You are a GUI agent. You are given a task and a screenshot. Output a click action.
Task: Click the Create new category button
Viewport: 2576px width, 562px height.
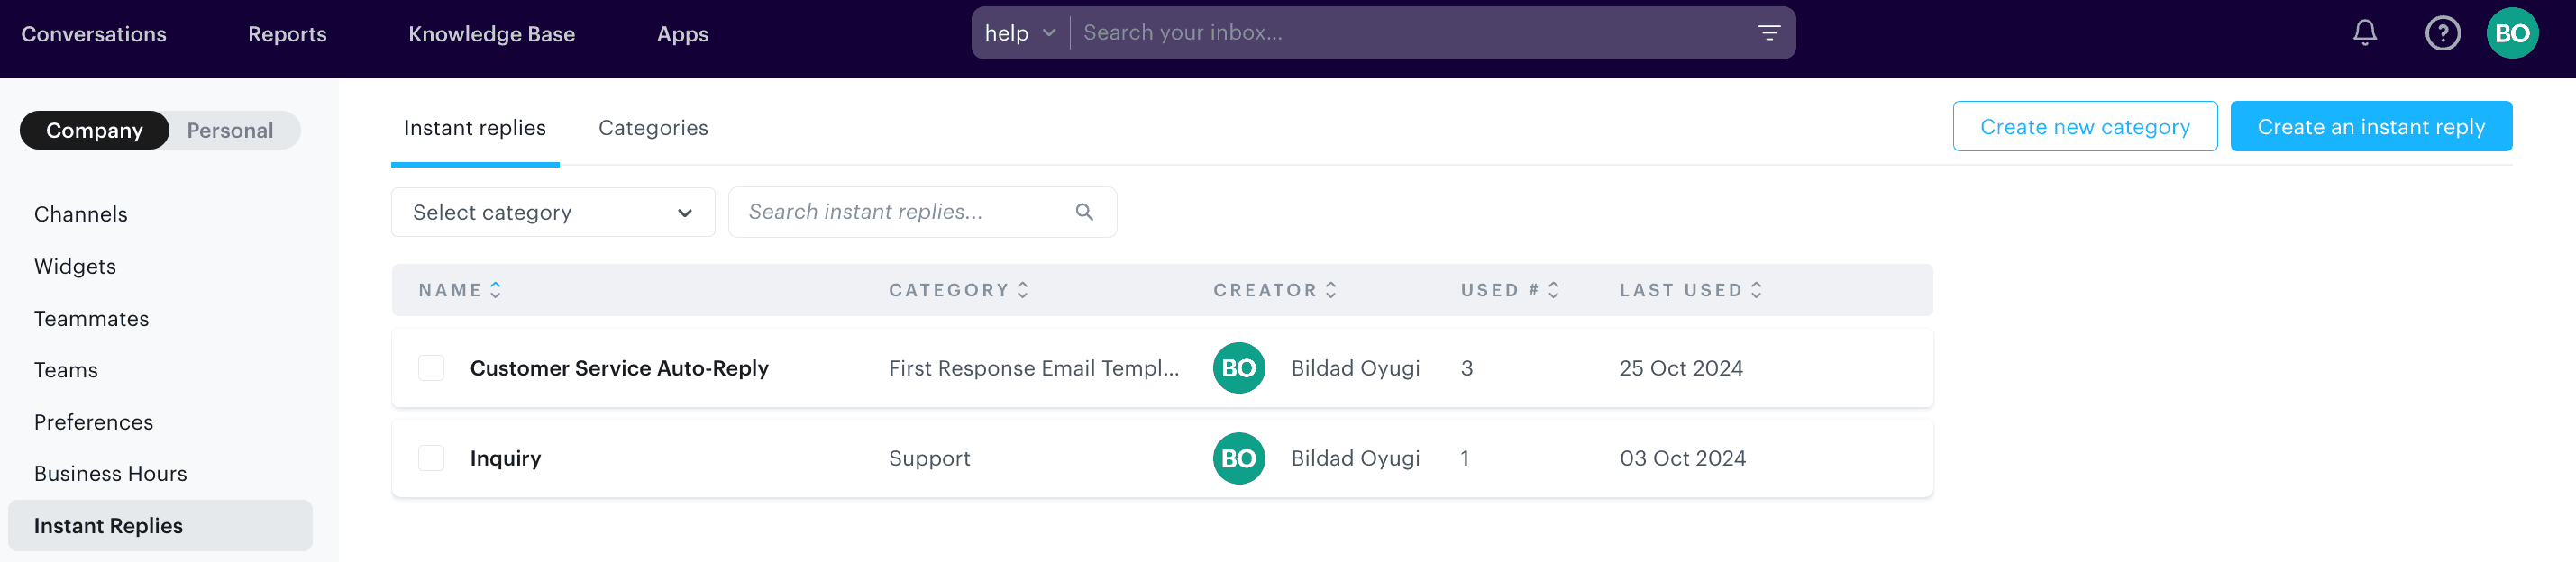pos(2084,126)
